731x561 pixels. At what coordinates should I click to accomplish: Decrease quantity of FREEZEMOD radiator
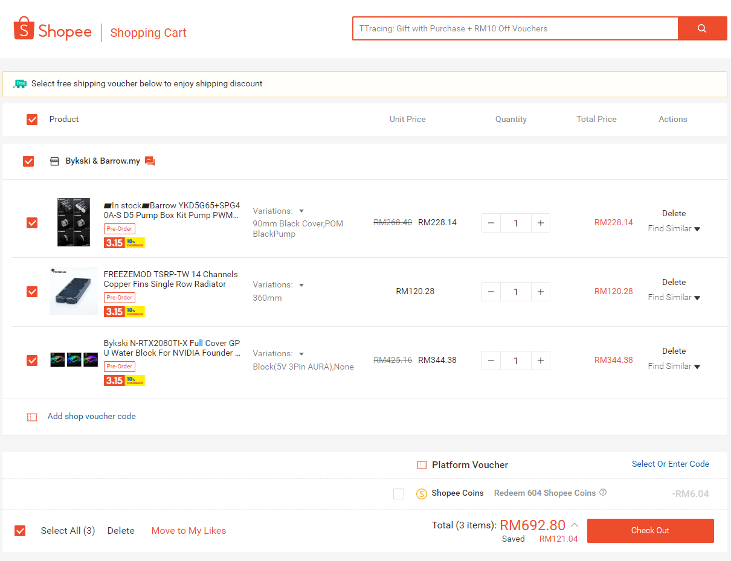(x=491, y=292)
